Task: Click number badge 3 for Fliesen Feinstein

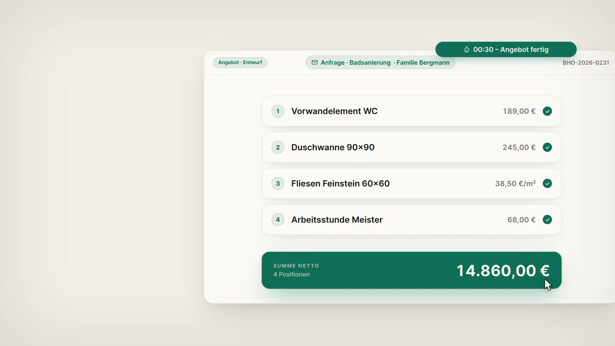Action: point(278,183)
